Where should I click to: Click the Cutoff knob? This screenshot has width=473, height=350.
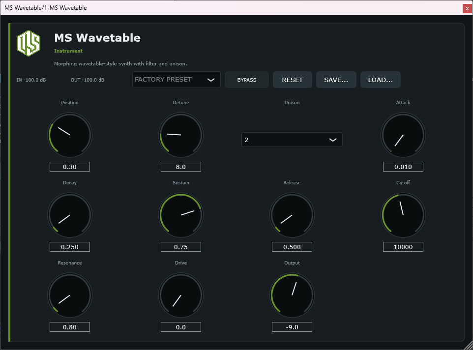click(403, 215)
